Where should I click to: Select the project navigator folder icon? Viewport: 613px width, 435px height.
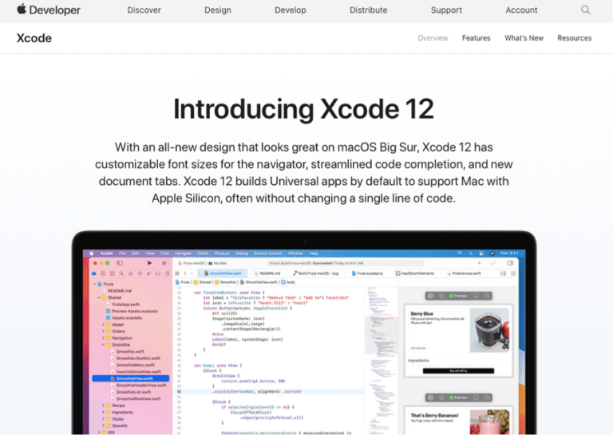click(x=94, y=273)
